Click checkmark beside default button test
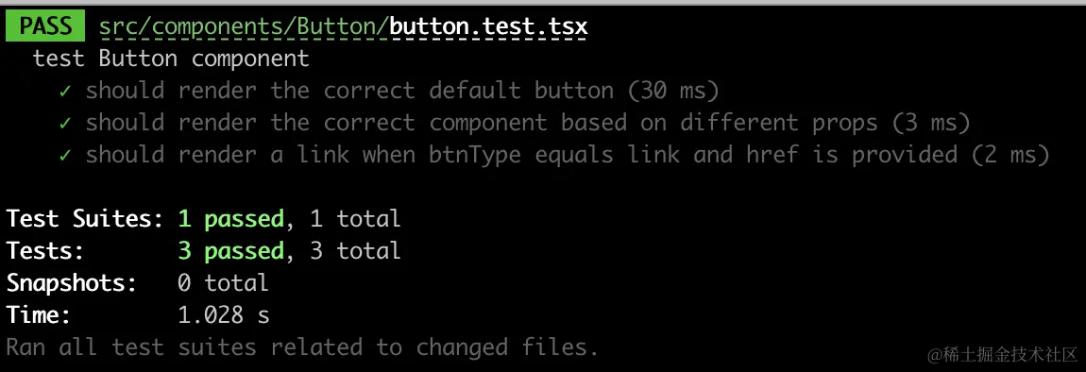This screenshot has width=1086, height=372. pyautogui.click(x=66, y=92)
